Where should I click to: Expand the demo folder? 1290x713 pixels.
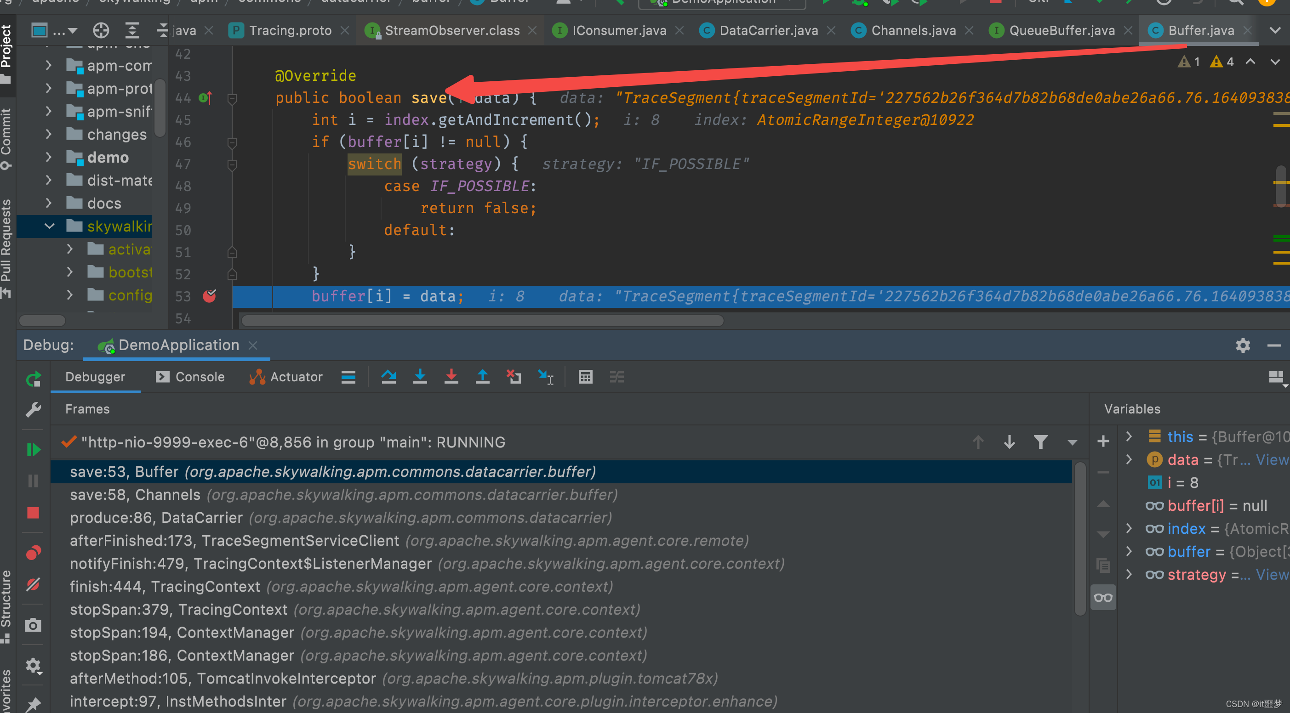point(49,157)
